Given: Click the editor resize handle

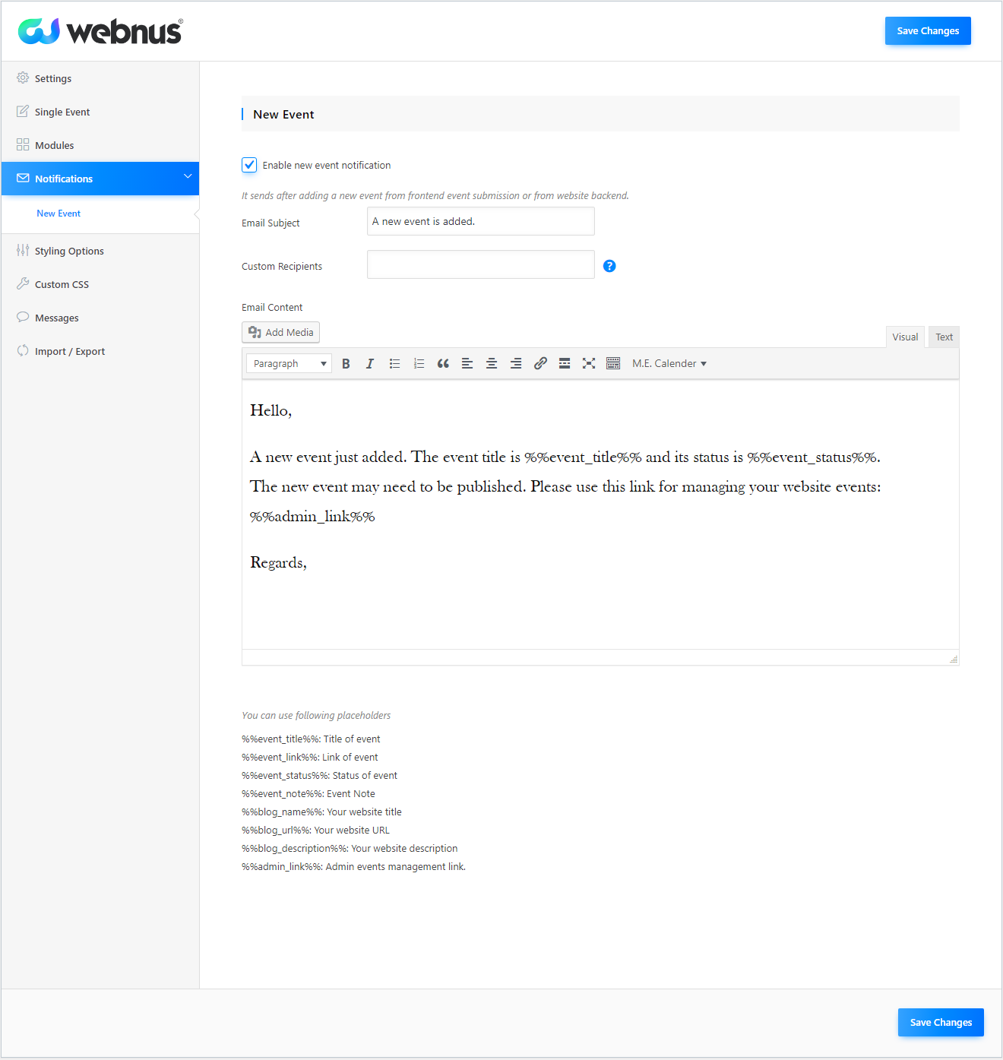Looking at the screenshot, I should [x=954, y=659].
